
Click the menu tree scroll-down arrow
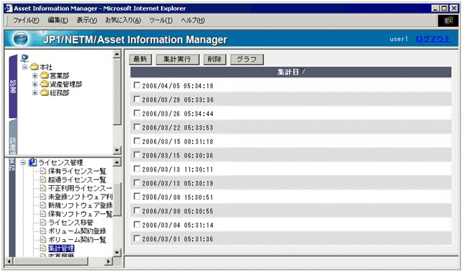[117, 252]
